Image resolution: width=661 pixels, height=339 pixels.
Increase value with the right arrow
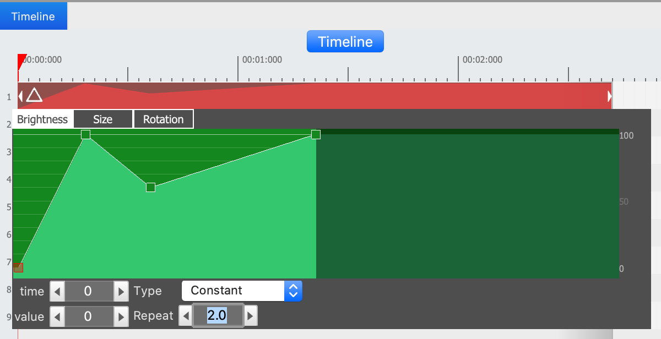[121, 316]
